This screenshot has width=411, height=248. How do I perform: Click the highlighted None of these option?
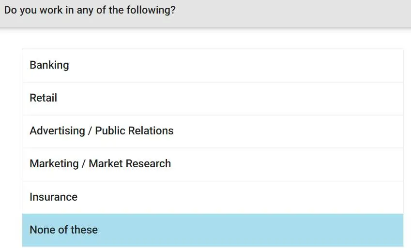213,230
